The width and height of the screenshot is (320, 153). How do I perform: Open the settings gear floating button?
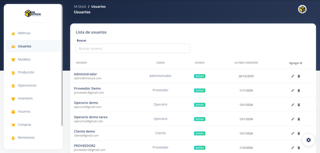(x=308, y=140)
